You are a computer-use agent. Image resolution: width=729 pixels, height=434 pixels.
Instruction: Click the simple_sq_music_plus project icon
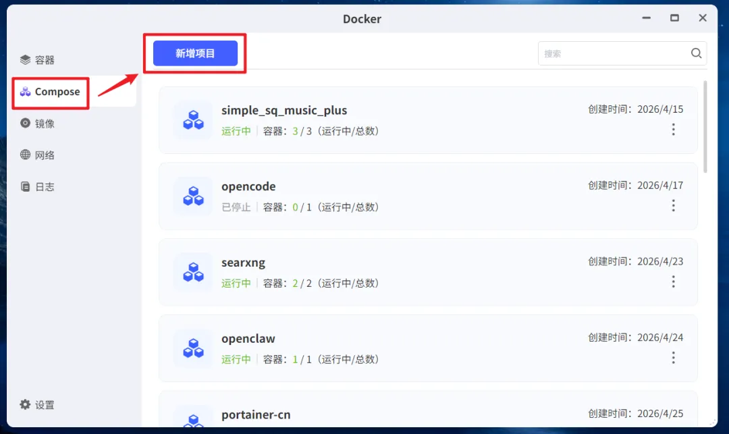coord(193,120)
